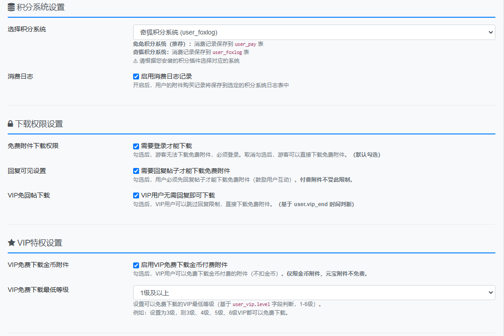This screenshot has width=504, height=336.
Task: Click the 积分系统设置 section heading
Action: [x=40, y=7]
